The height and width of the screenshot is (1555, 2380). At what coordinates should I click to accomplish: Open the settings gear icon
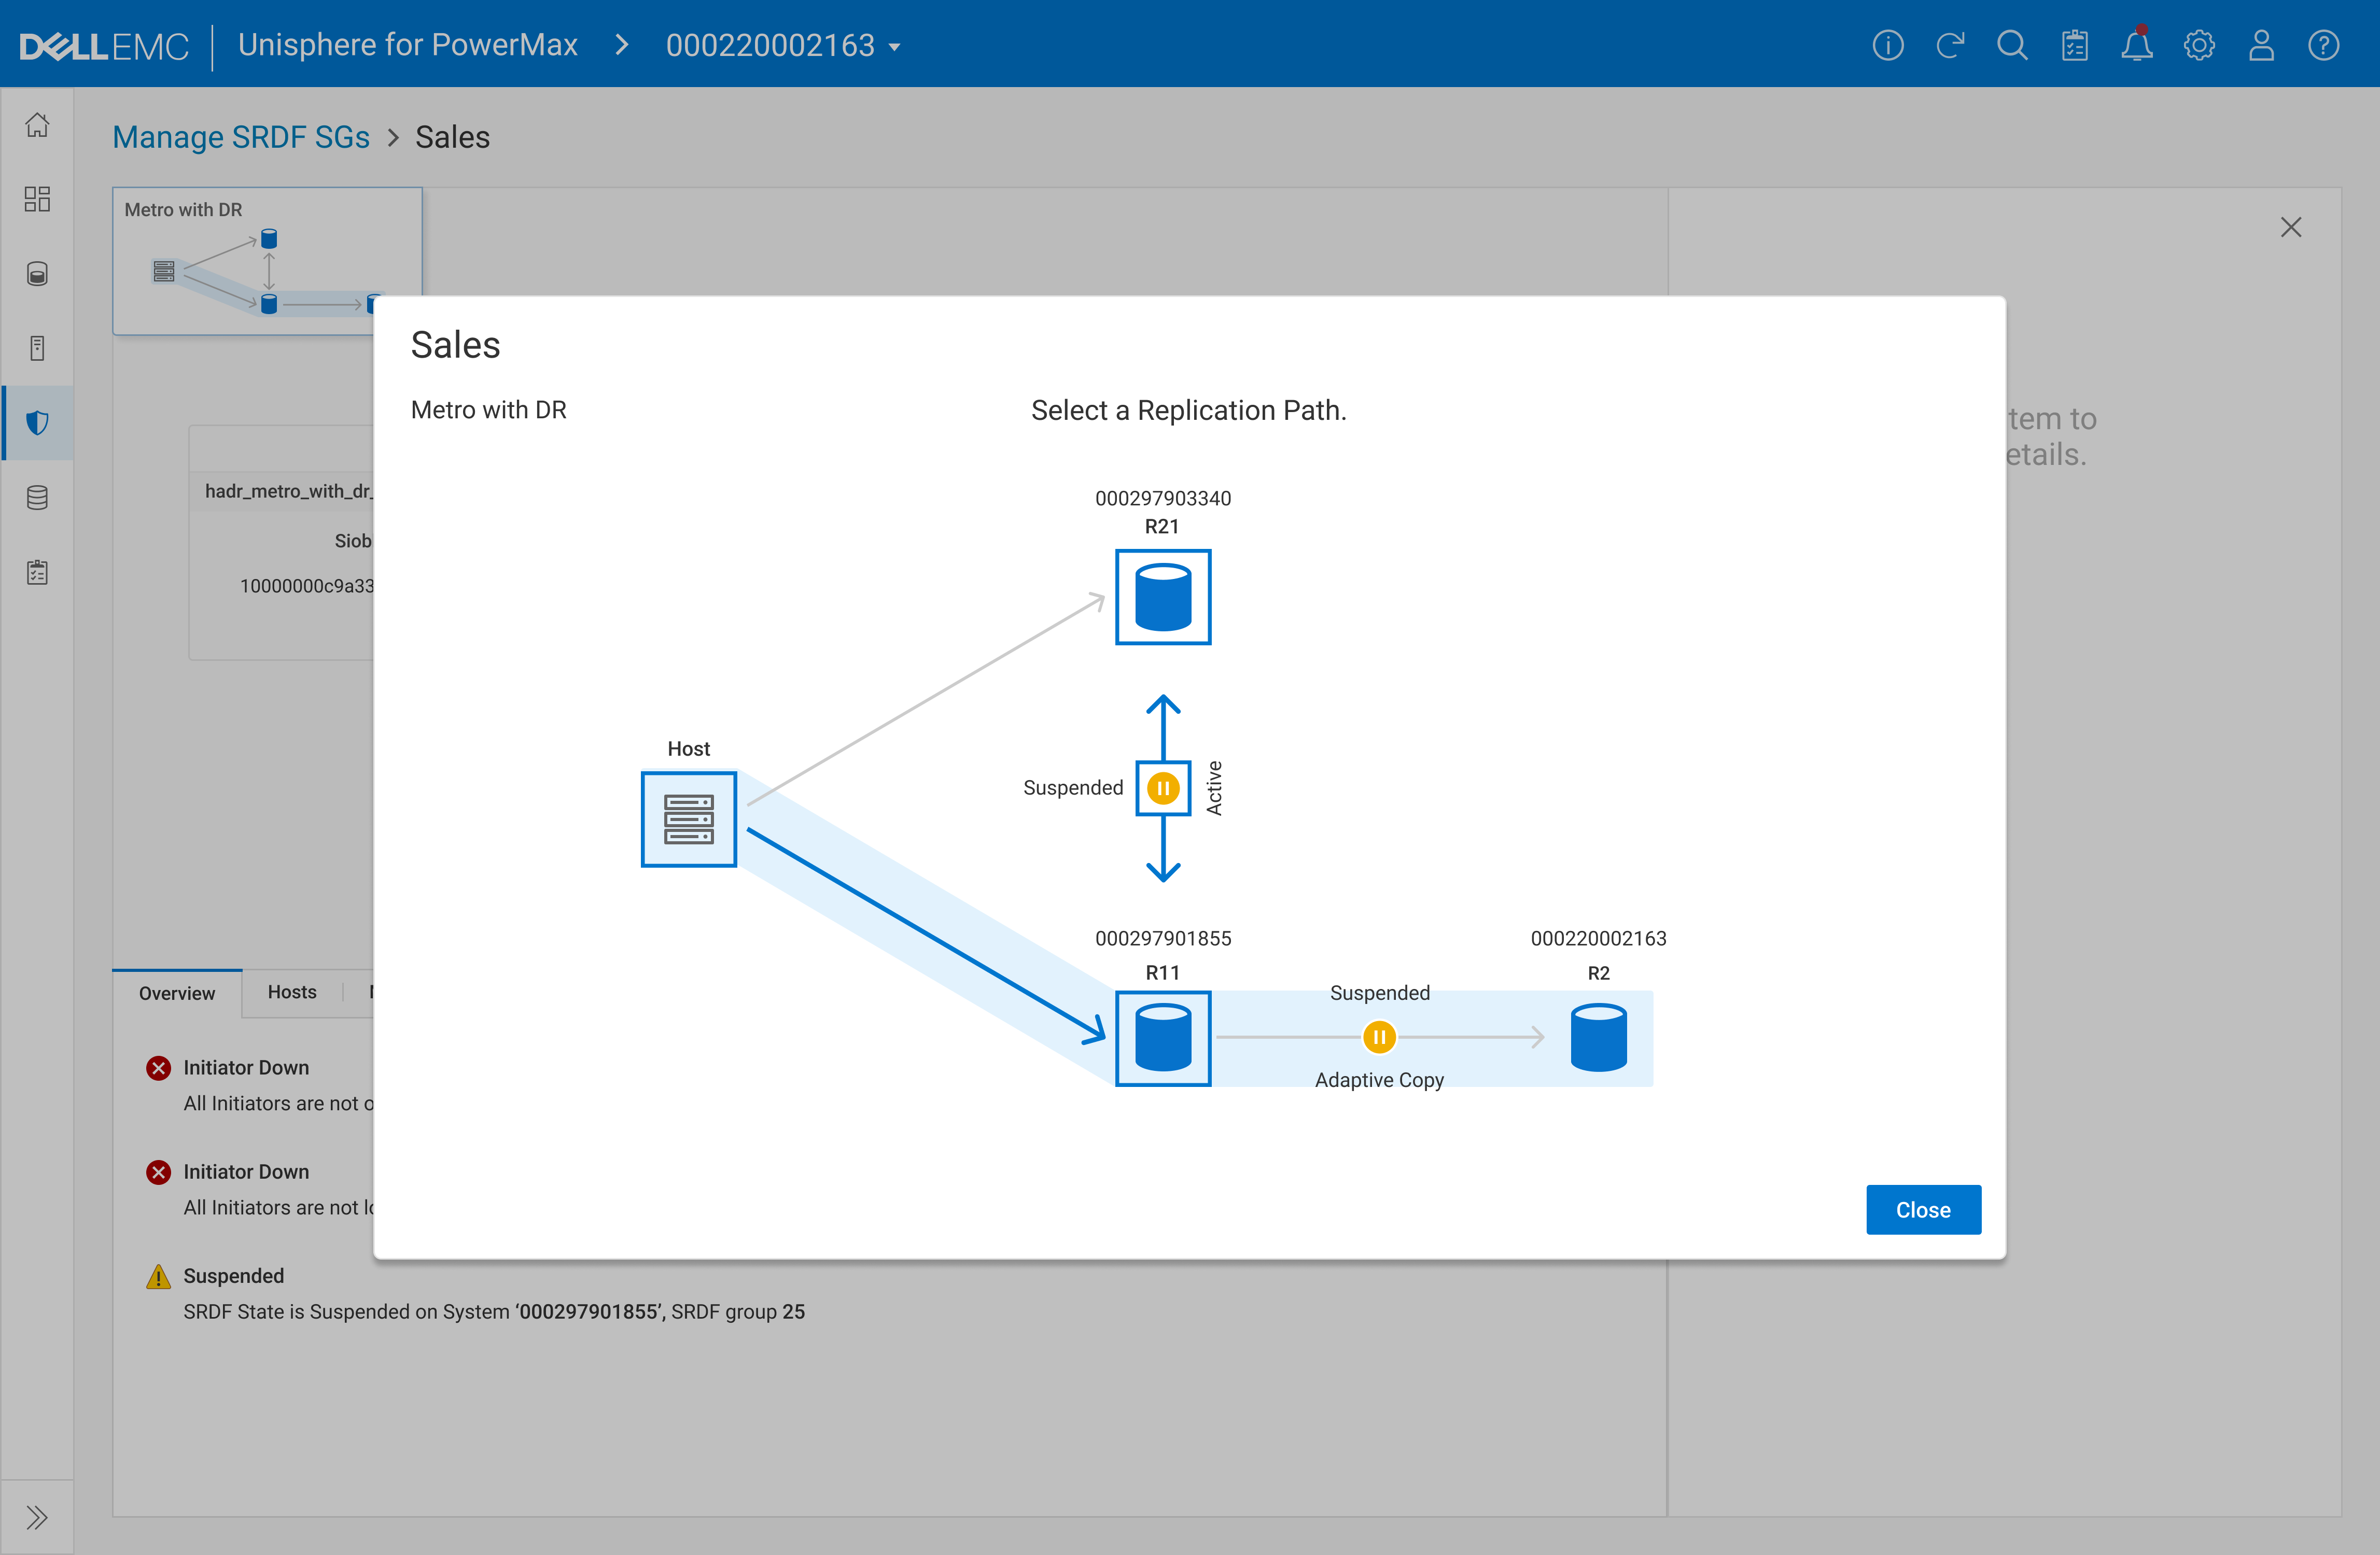tap(2198, 45)
